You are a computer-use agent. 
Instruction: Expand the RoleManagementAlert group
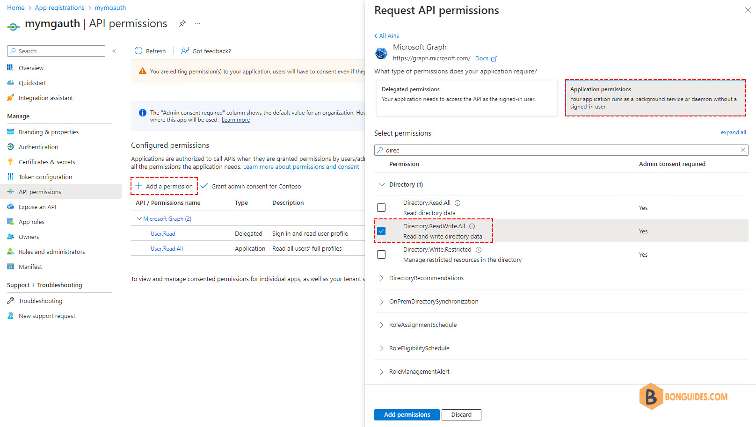pyautogui.click(x=381, y=372)
